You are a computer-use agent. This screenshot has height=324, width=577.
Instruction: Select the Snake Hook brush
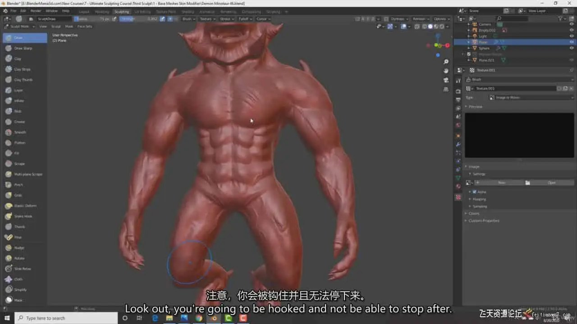(25, 216)
